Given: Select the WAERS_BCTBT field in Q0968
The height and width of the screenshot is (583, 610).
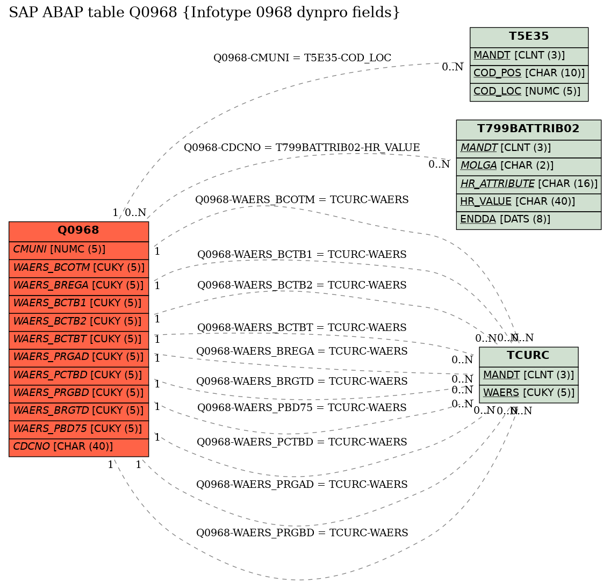Looking at the screenshot, I should click(78, 340).
